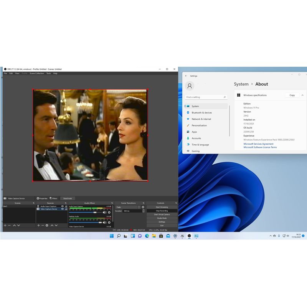Remove scene using minus icon in Scenes
The height and width of the screenshot is (307, 307).
point(9,225)
